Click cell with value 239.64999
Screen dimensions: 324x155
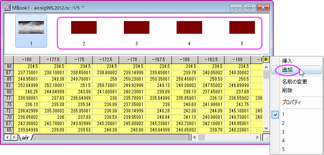27,130
